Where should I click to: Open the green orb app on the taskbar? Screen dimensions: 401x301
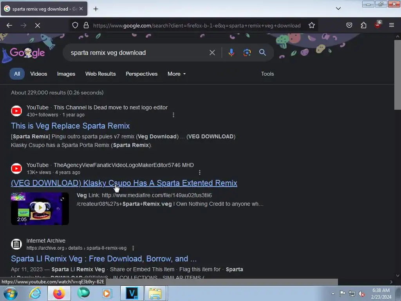(x=83, y=293)
